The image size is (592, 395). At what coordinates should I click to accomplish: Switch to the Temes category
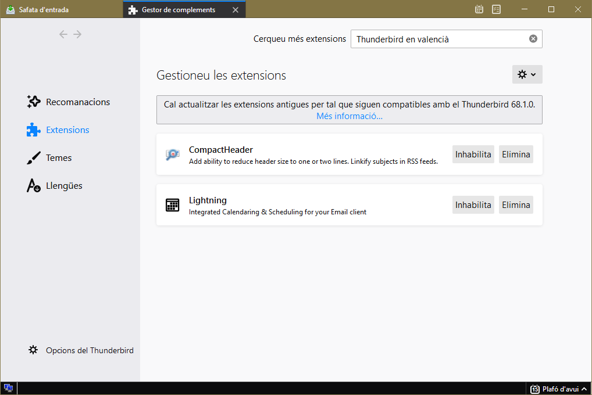click(49, 157)
